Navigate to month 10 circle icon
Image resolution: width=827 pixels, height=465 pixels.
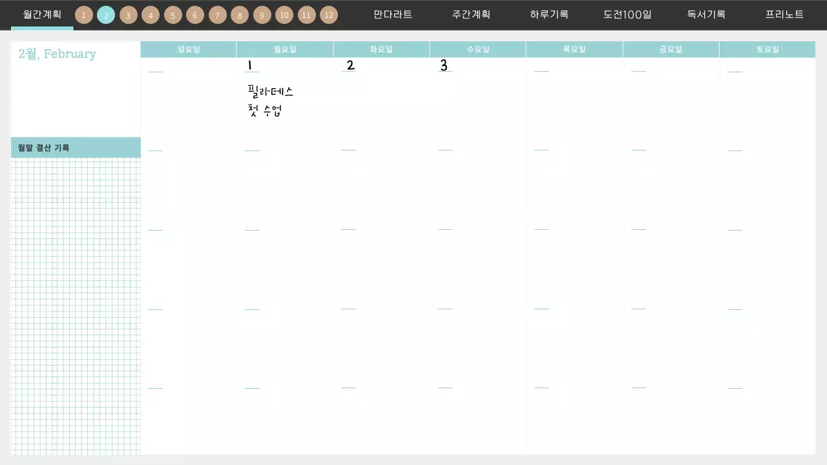(x=284, y=15)
